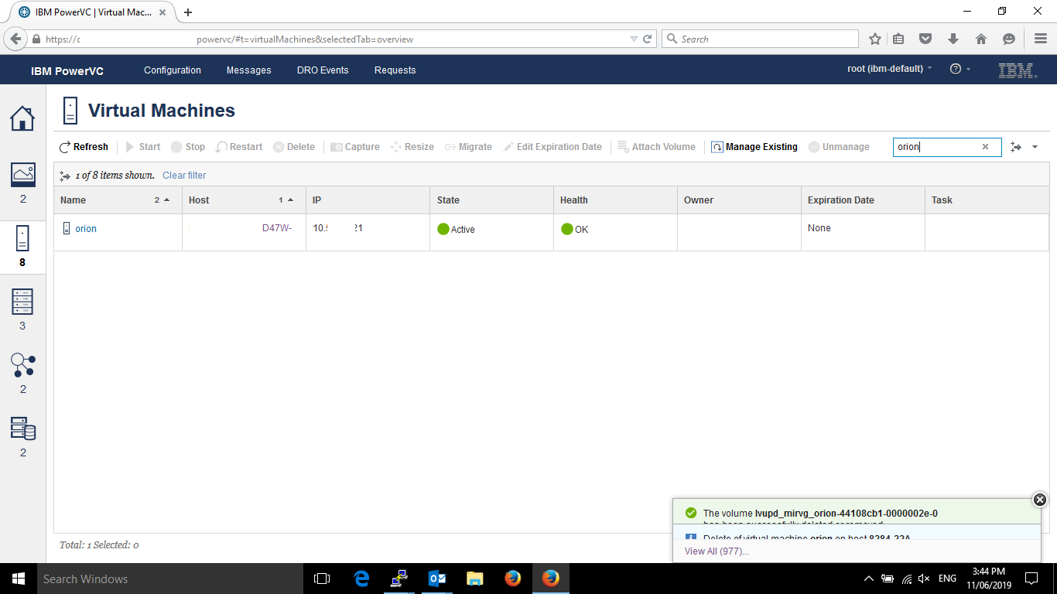Sort table by Name column header

pos(74,200)
